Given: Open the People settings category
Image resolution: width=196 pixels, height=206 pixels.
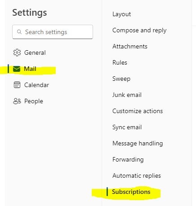Looking at the screenshot, I should [x=34, y=101].
